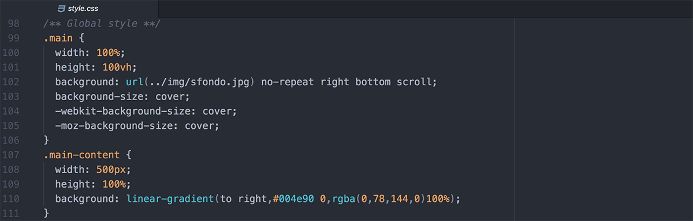693x221 pixels.
Task: Click the url function keyword
Action: tap(135, 82)
